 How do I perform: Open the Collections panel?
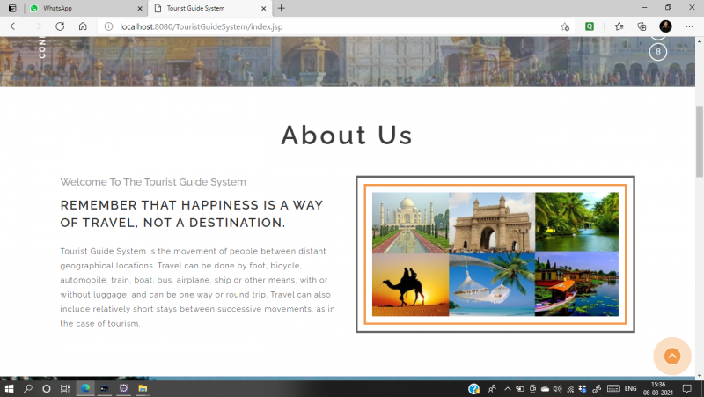[642, 26]
